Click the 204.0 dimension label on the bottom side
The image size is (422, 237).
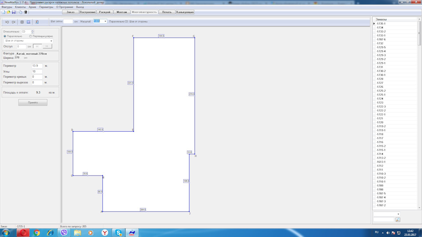[x=143, y=210]
